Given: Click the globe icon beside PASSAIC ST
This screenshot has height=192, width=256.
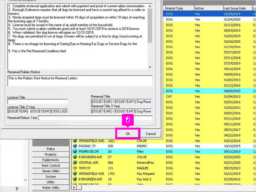Looking at the screenshot, I should click(75, 146).
